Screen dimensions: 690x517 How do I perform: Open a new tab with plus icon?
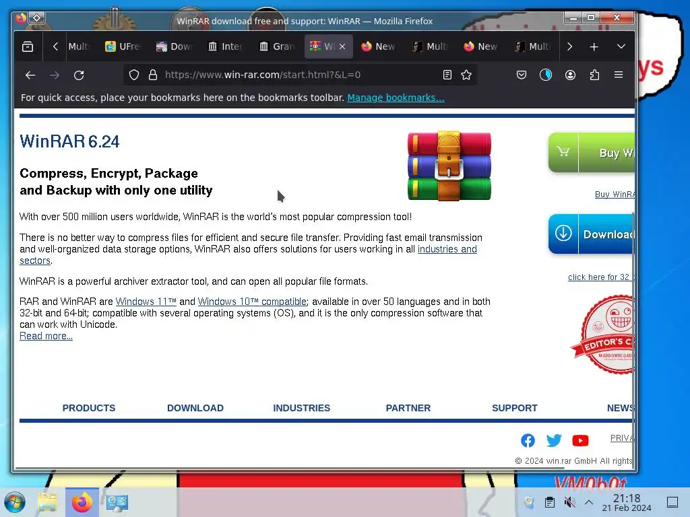[x=594, y=46]
